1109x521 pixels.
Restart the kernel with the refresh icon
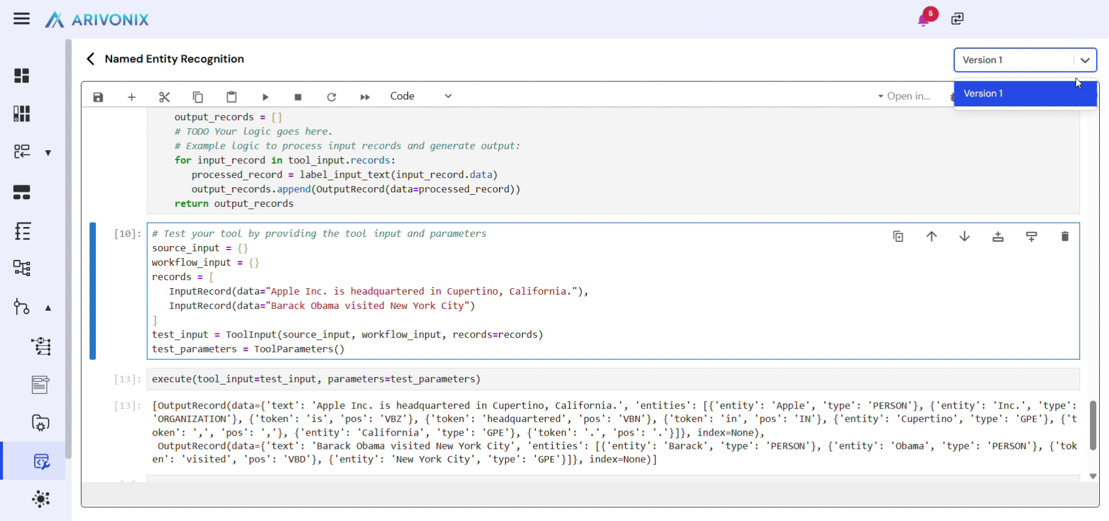(x=331, y=97)
